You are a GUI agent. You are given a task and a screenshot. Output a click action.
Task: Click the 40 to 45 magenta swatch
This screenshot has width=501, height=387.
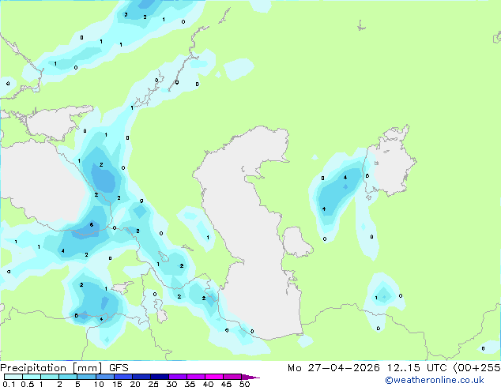point(214,377)
